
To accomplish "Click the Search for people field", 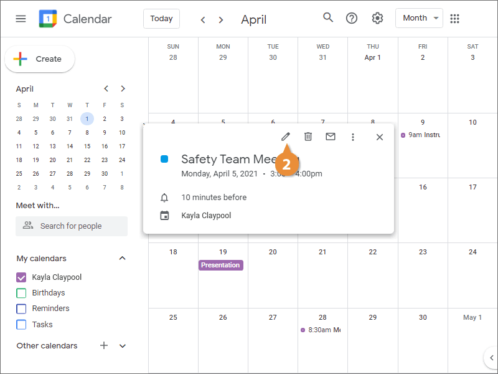I will 72,226.
